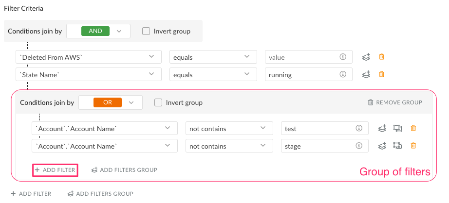
Task: Click ungroup icon on the stage filter row
Action: point(397,146)
